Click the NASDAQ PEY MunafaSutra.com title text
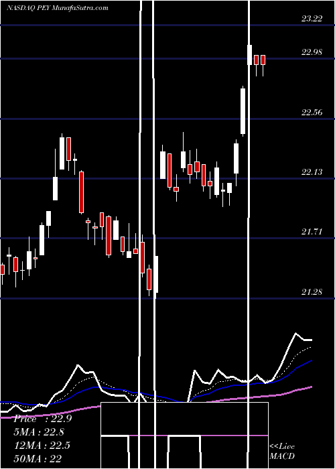Screen dimensions: 335x469 (x=57, y=8)
